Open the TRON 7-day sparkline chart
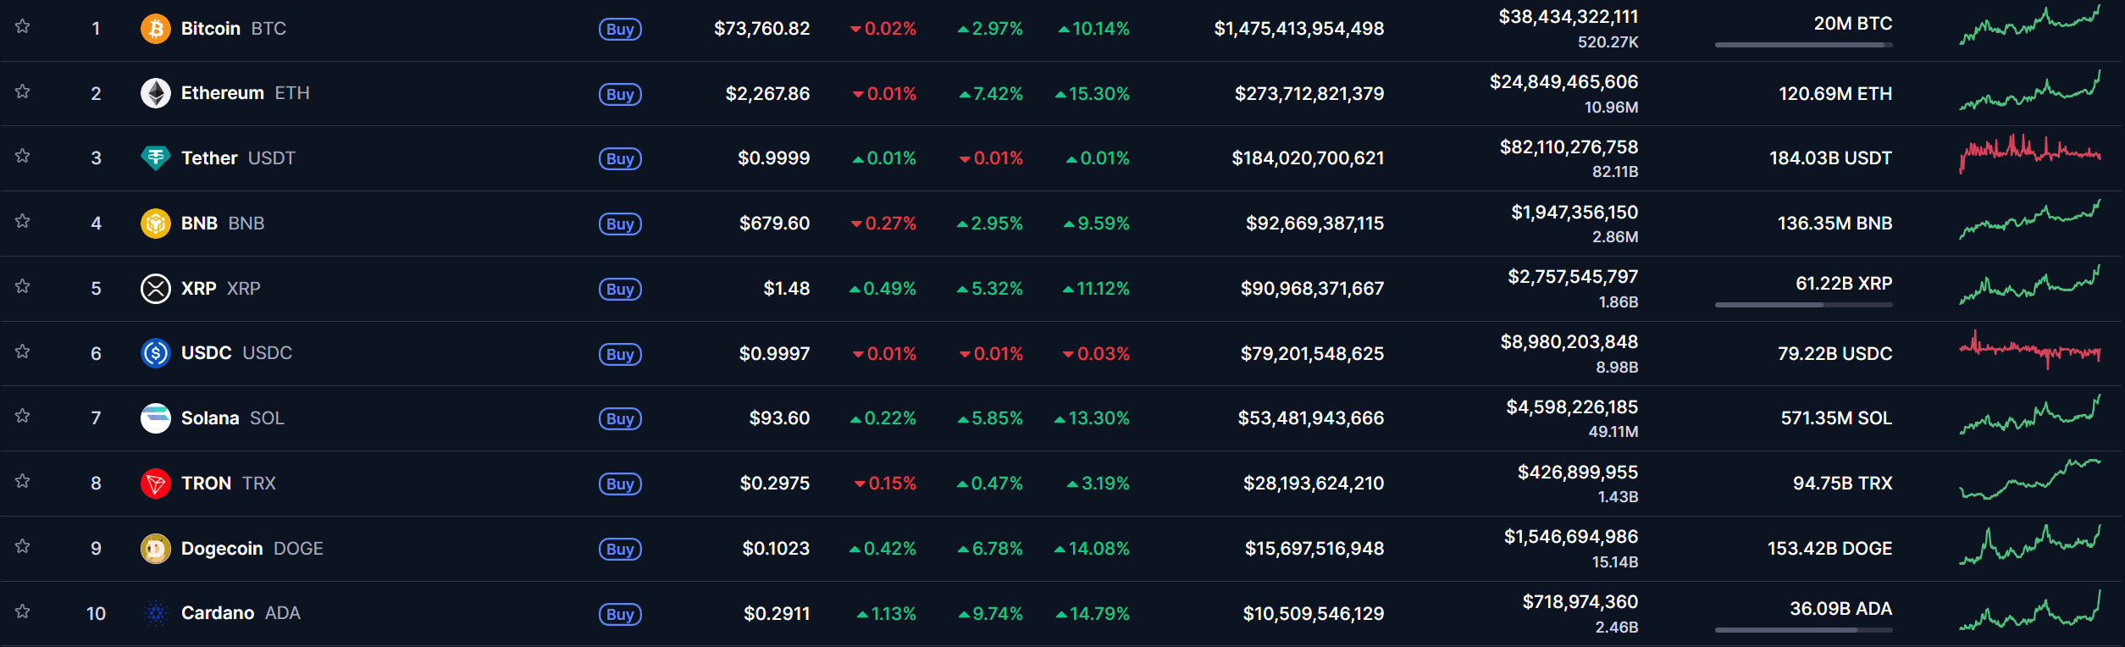The width and height of the screenshot is (2125, 647). coord(2029,479)
